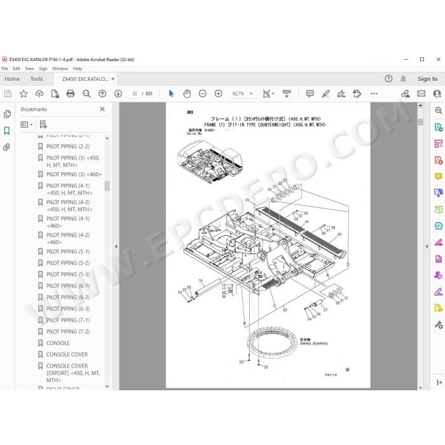Open bookmark PILOT PIPING (3) <460>

pyautogui.click(x=74, y=174)
